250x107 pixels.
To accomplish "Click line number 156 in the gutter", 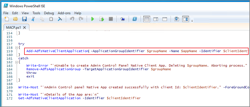I will [x=9, y=40].
